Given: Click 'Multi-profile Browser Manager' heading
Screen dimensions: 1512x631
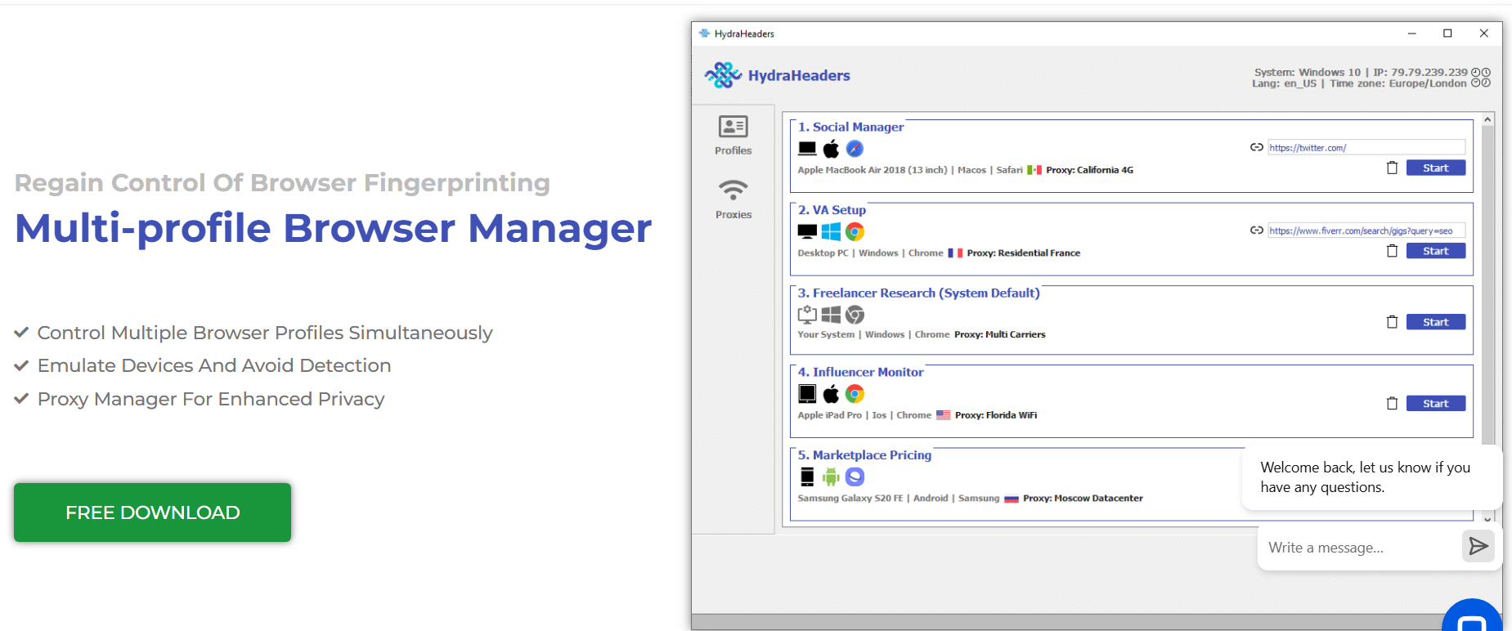Looking at the screenshot, I should coord(333,228).
